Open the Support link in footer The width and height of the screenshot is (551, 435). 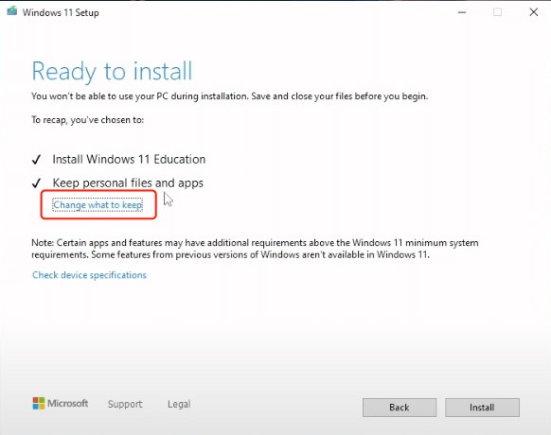pyautogui.click(x=125, y=404)
